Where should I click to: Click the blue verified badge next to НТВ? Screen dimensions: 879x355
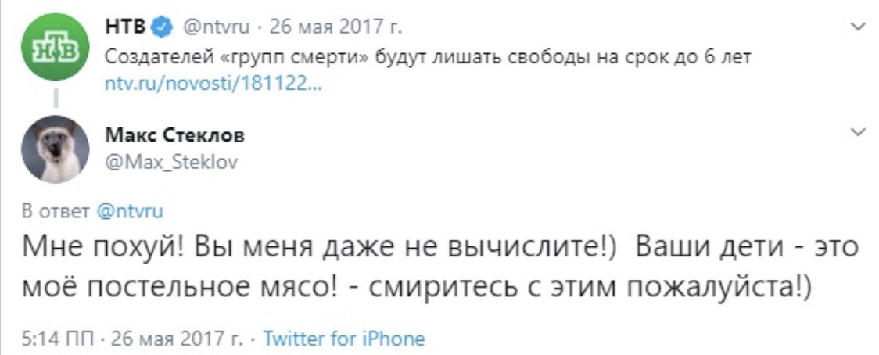pyautogui.click(x=161, y=29)
